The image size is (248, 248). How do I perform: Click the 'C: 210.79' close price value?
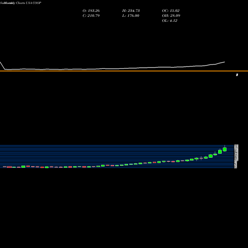pos(91,16)
